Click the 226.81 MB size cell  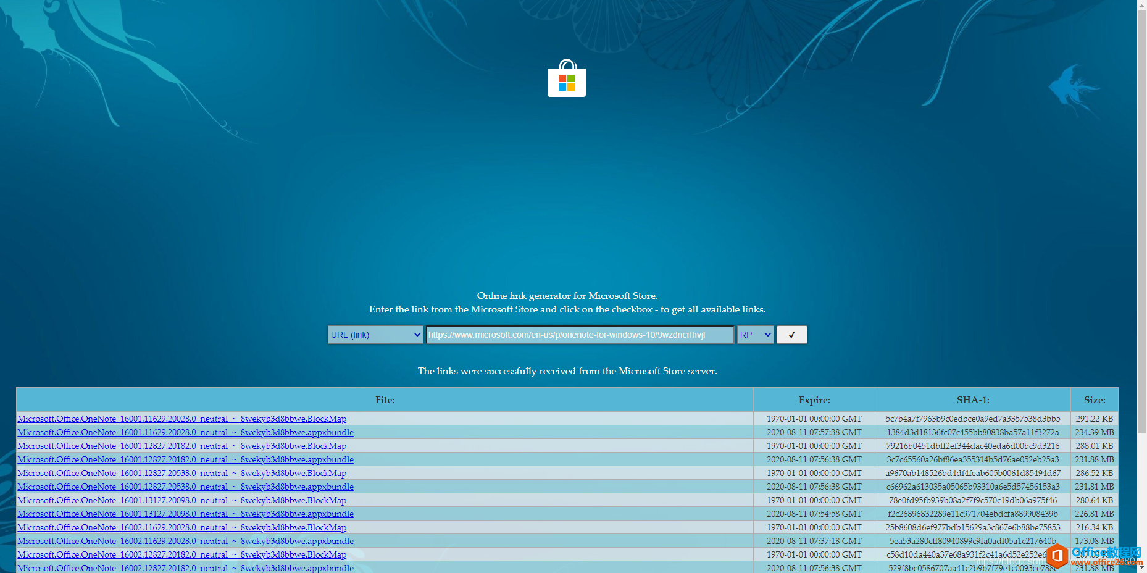[1095, 514]
